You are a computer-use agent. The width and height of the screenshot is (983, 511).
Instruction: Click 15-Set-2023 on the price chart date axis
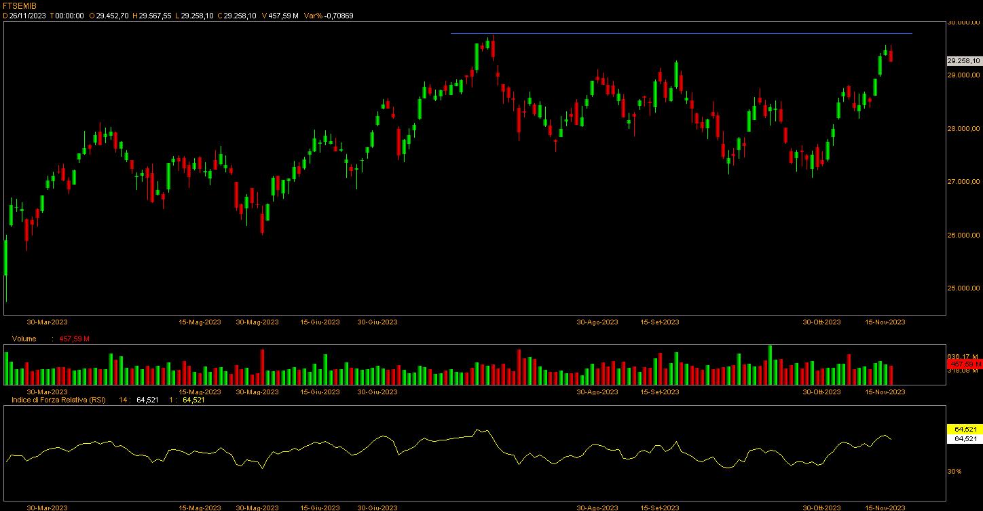click(x=660, y=322)
